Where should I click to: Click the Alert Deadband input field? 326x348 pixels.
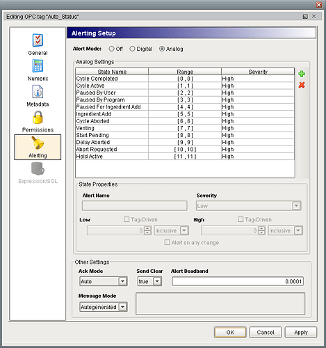point(238,281)
